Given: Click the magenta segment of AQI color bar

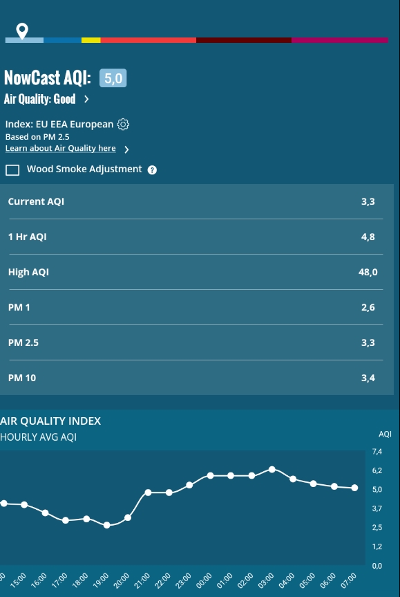Looking at the screenshot, I should tap(340, 40).
